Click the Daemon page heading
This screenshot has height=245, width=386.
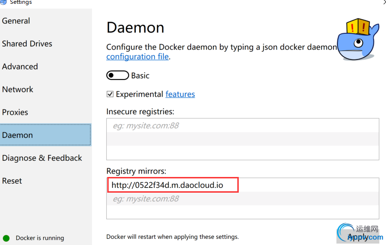click(135, 27)
